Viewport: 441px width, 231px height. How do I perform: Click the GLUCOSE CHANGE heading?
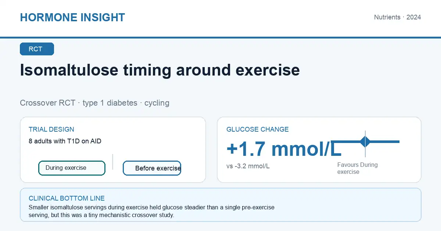point(258,129)
